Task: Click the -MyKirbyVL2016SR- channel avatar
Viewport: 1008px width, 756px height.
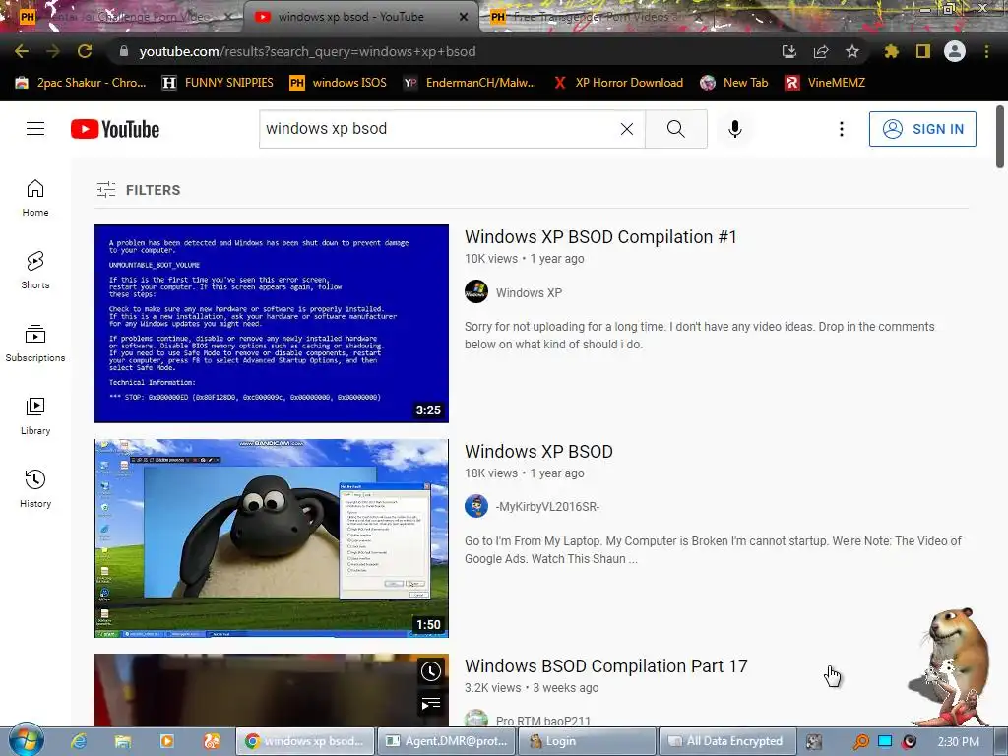Action: (x=476, y=507)
